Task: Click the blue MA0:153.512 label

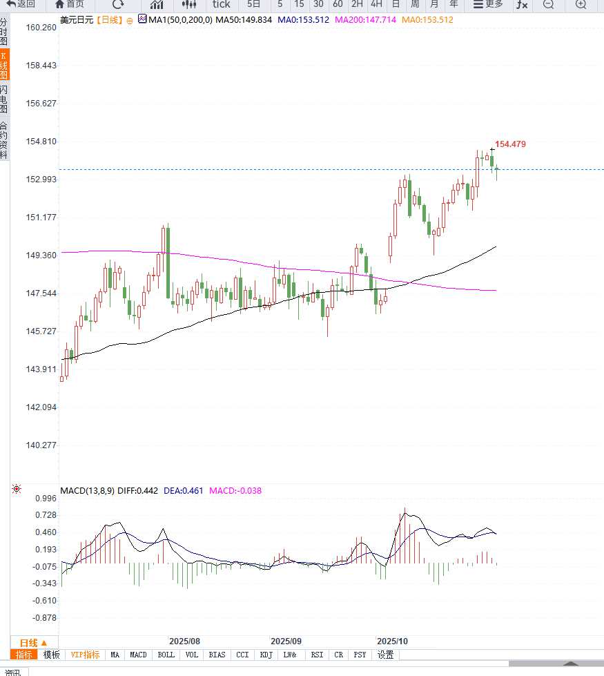Action: (303, 20)
